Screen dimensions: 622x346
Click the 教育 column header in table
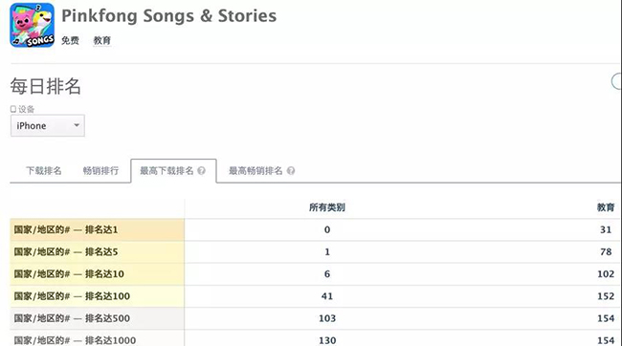click(x=606, y=207)
